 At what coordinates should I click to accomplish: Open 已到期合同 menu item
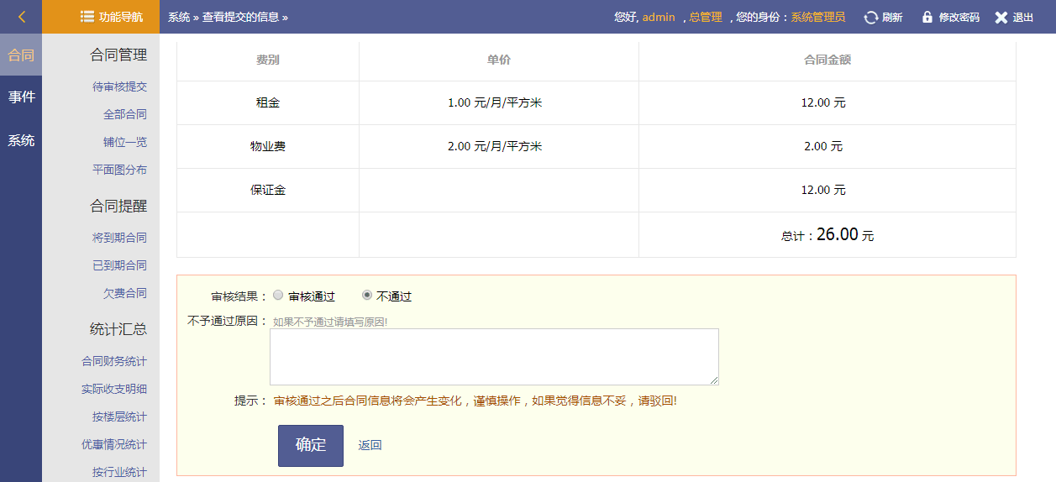coord(119,265)
